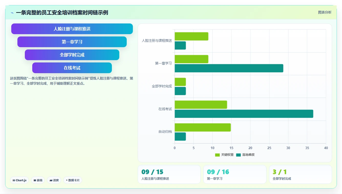Select the 人脸注册与课程推送 funnel step

[72, 29]
